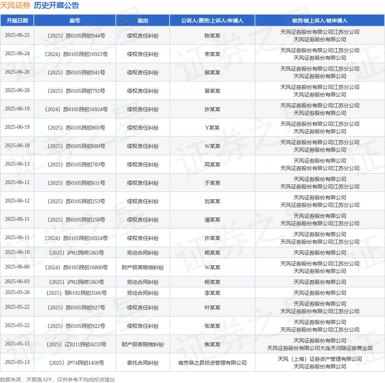Click the date 2025-06-13
This screenshot has height=383, width=385.
(x=17, y=164)
